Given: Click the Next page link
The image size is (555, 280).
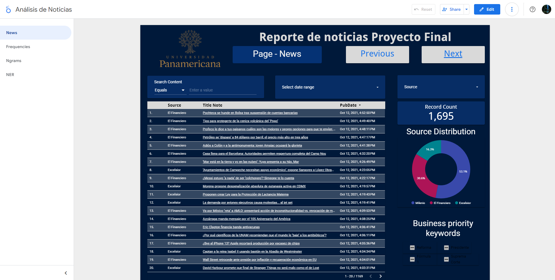Looking at the screenshot, I should coord(453,54).
